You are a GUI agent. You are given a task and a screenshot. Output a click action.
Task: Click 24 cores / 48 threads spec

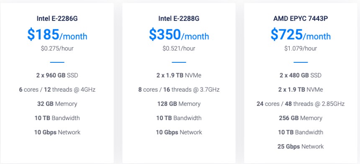click(301, 104)
